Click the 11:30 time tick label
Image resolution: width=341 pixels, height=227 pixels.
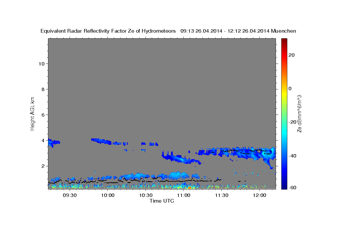point(222,195)
